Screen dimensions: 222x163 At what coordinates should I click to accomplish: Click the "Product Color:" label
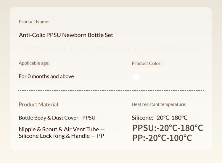click(147, 63)
